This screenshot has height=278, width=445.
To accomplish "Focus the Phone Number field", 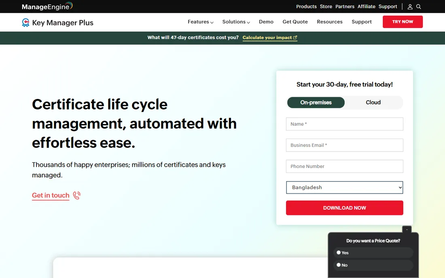I will [345, 166].
